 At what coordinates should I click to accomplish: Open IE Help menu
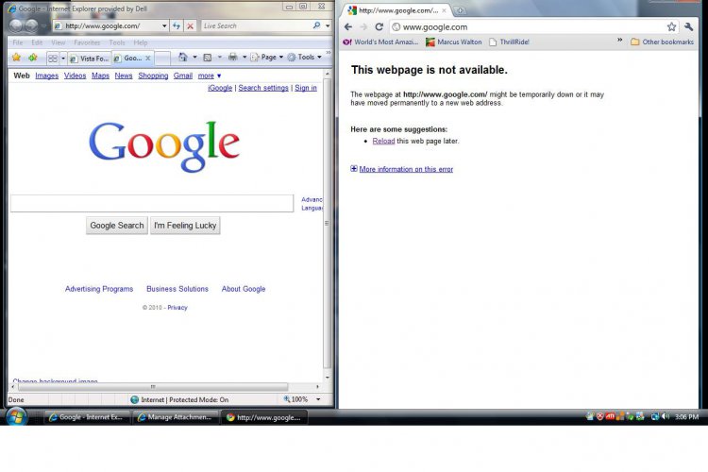141,42
